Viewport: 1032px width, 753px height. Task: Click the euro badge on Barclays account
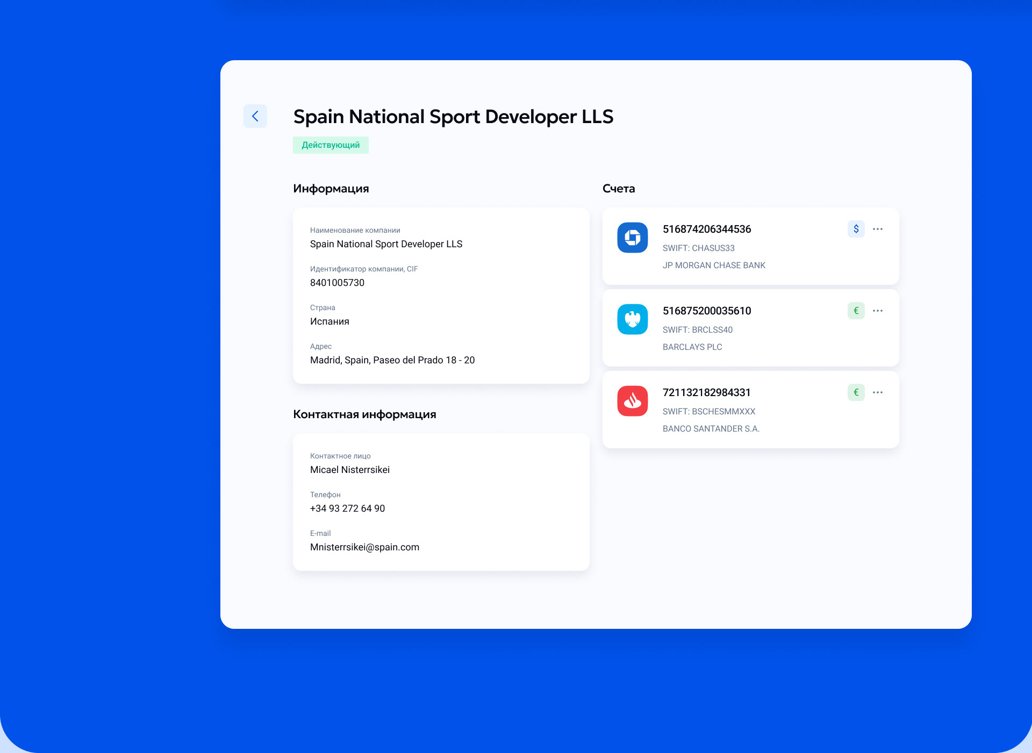coord(856,311)
